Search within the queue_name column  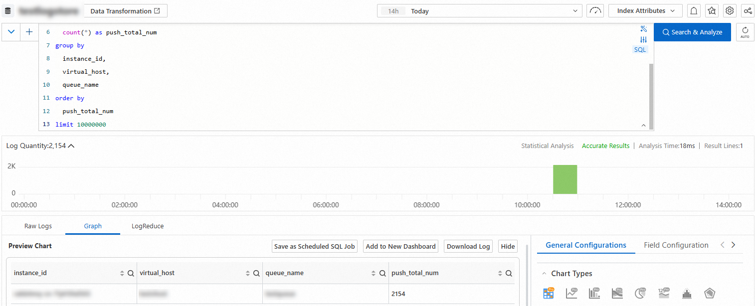382,273
